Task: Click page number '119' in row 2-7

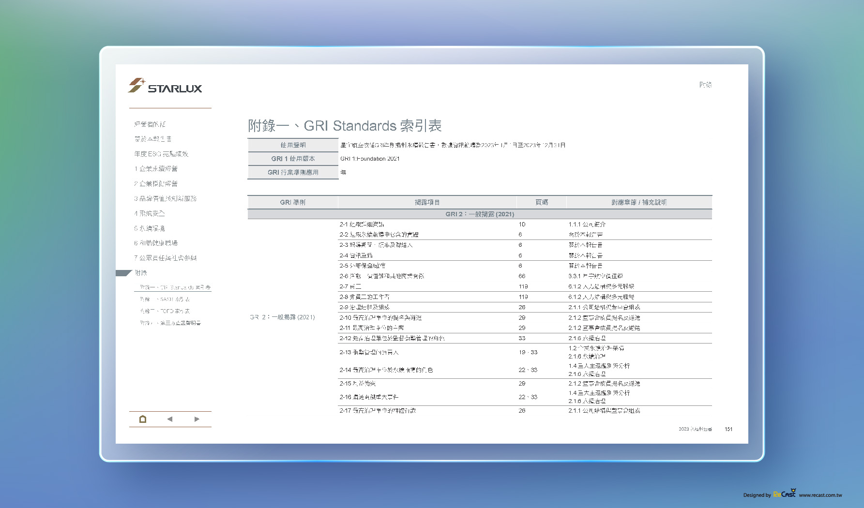Action: tap(523, 286)
